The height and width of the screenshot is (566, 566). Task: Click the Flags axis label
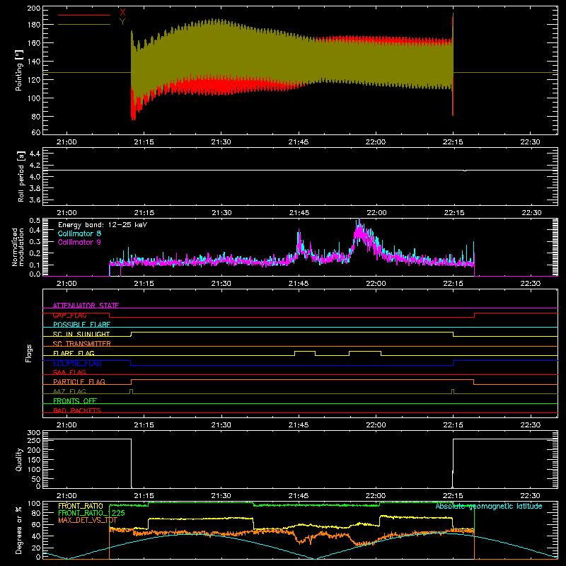29,353
